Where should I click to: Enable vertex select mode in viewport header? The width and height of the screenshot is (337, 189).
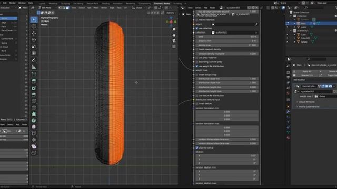(x=60, y=8)
